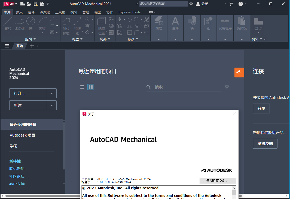The height and width of the screenshot is (199, 290).
Task: Expand the 图层 (Layers) panel
Action: coord(159,39)
